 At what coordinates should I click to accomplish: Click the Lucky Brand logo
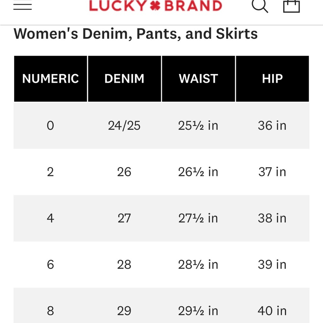click(155, 5)
